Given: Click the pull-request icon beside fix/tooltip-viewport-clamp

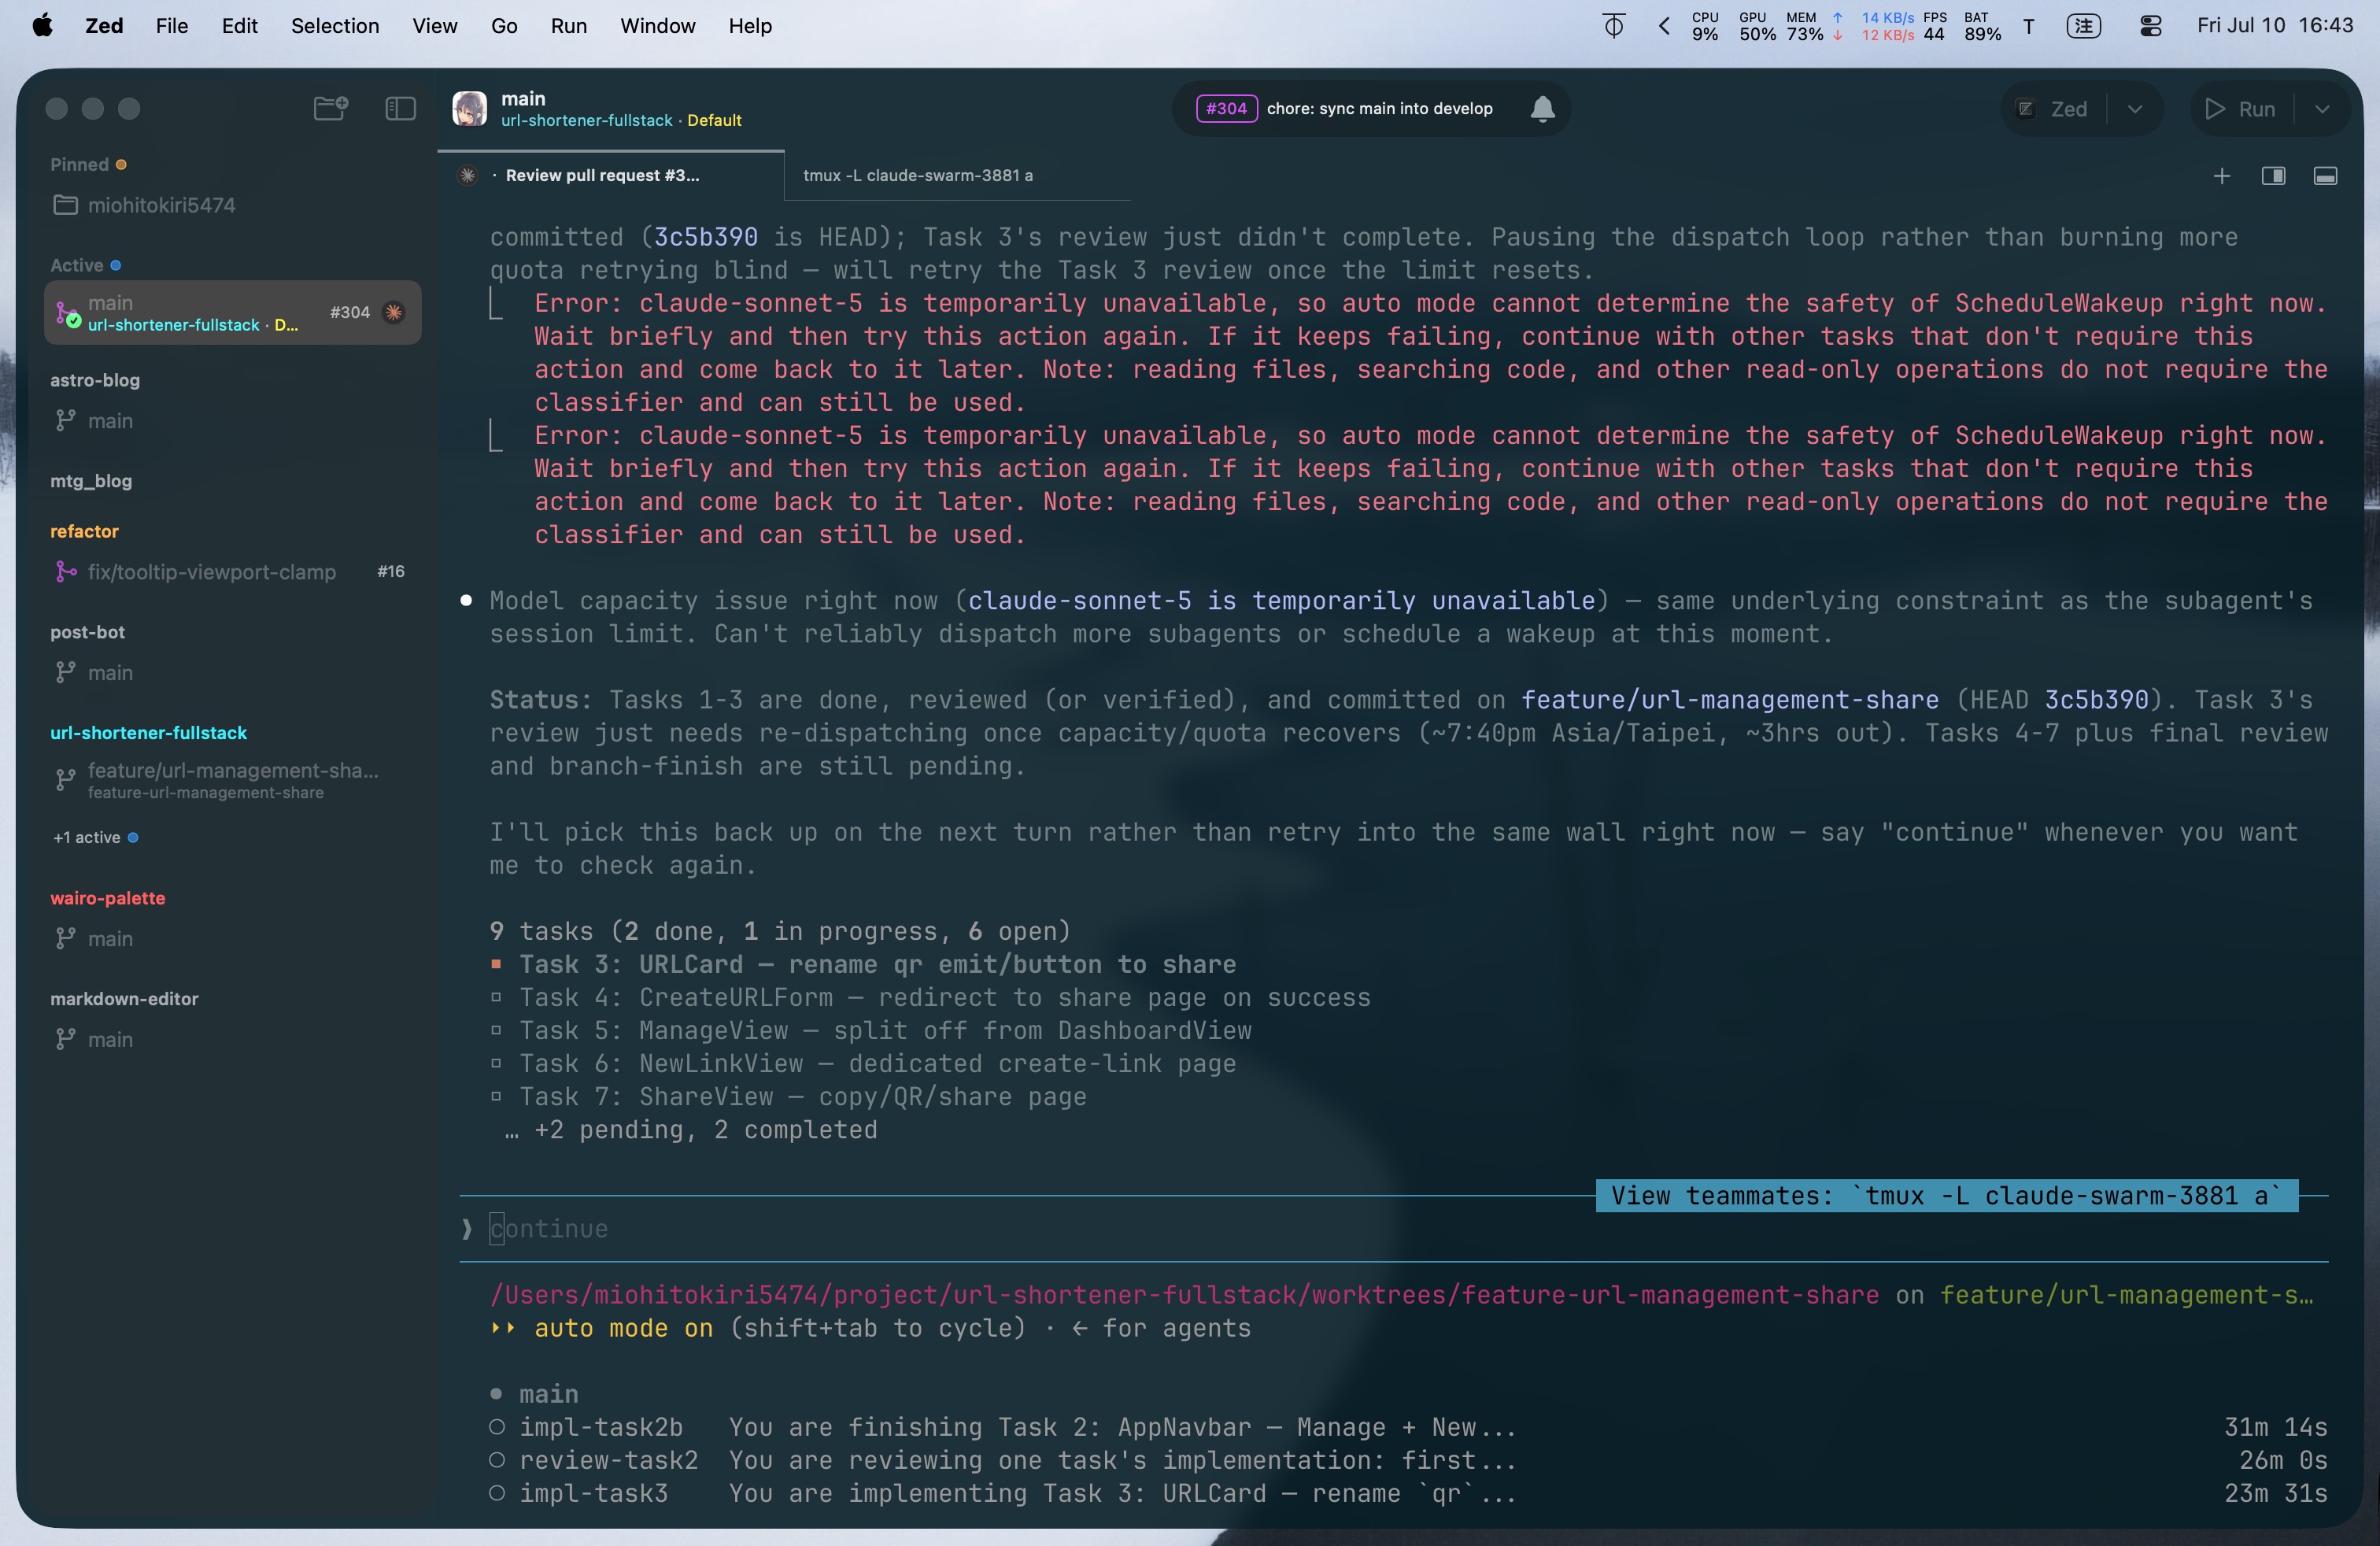Looking at the screenshot, I should [x=65, y=572].
